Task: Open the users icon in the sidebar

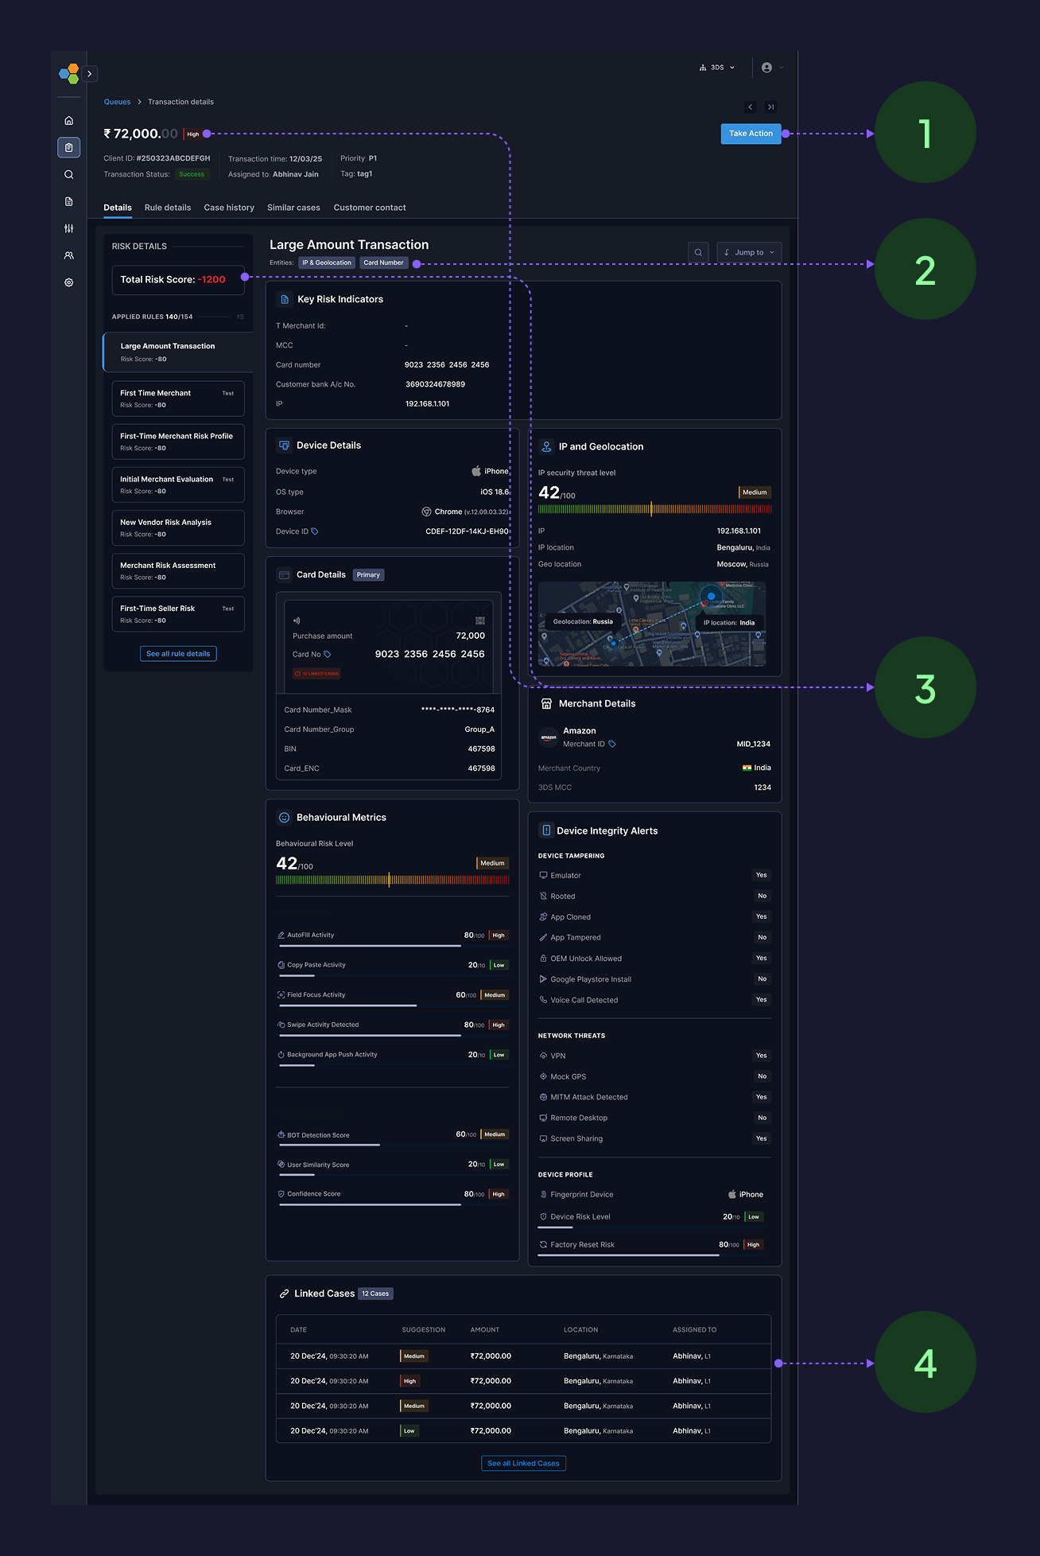Action: pos(69,256)
